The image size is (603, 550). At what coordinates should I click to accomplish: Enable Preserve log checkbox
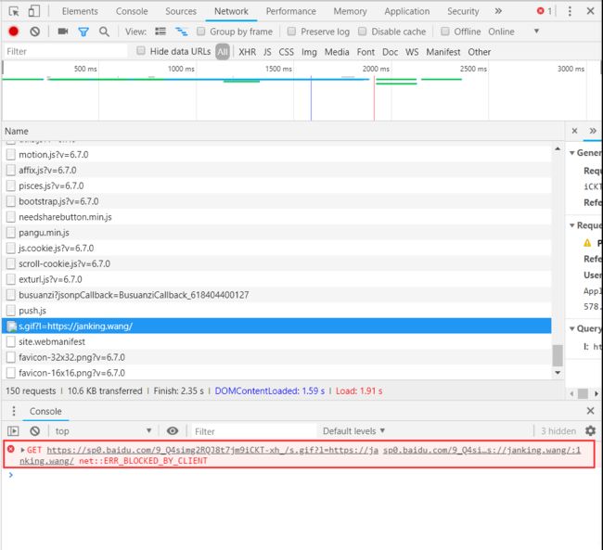click(x=292, y=32)
